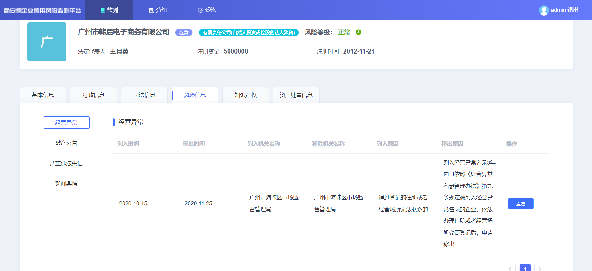This screenshot has height=271, width=592.
Task: Click the company name 广州市韩后电子商务有限公司
Action: coord(123,32)
